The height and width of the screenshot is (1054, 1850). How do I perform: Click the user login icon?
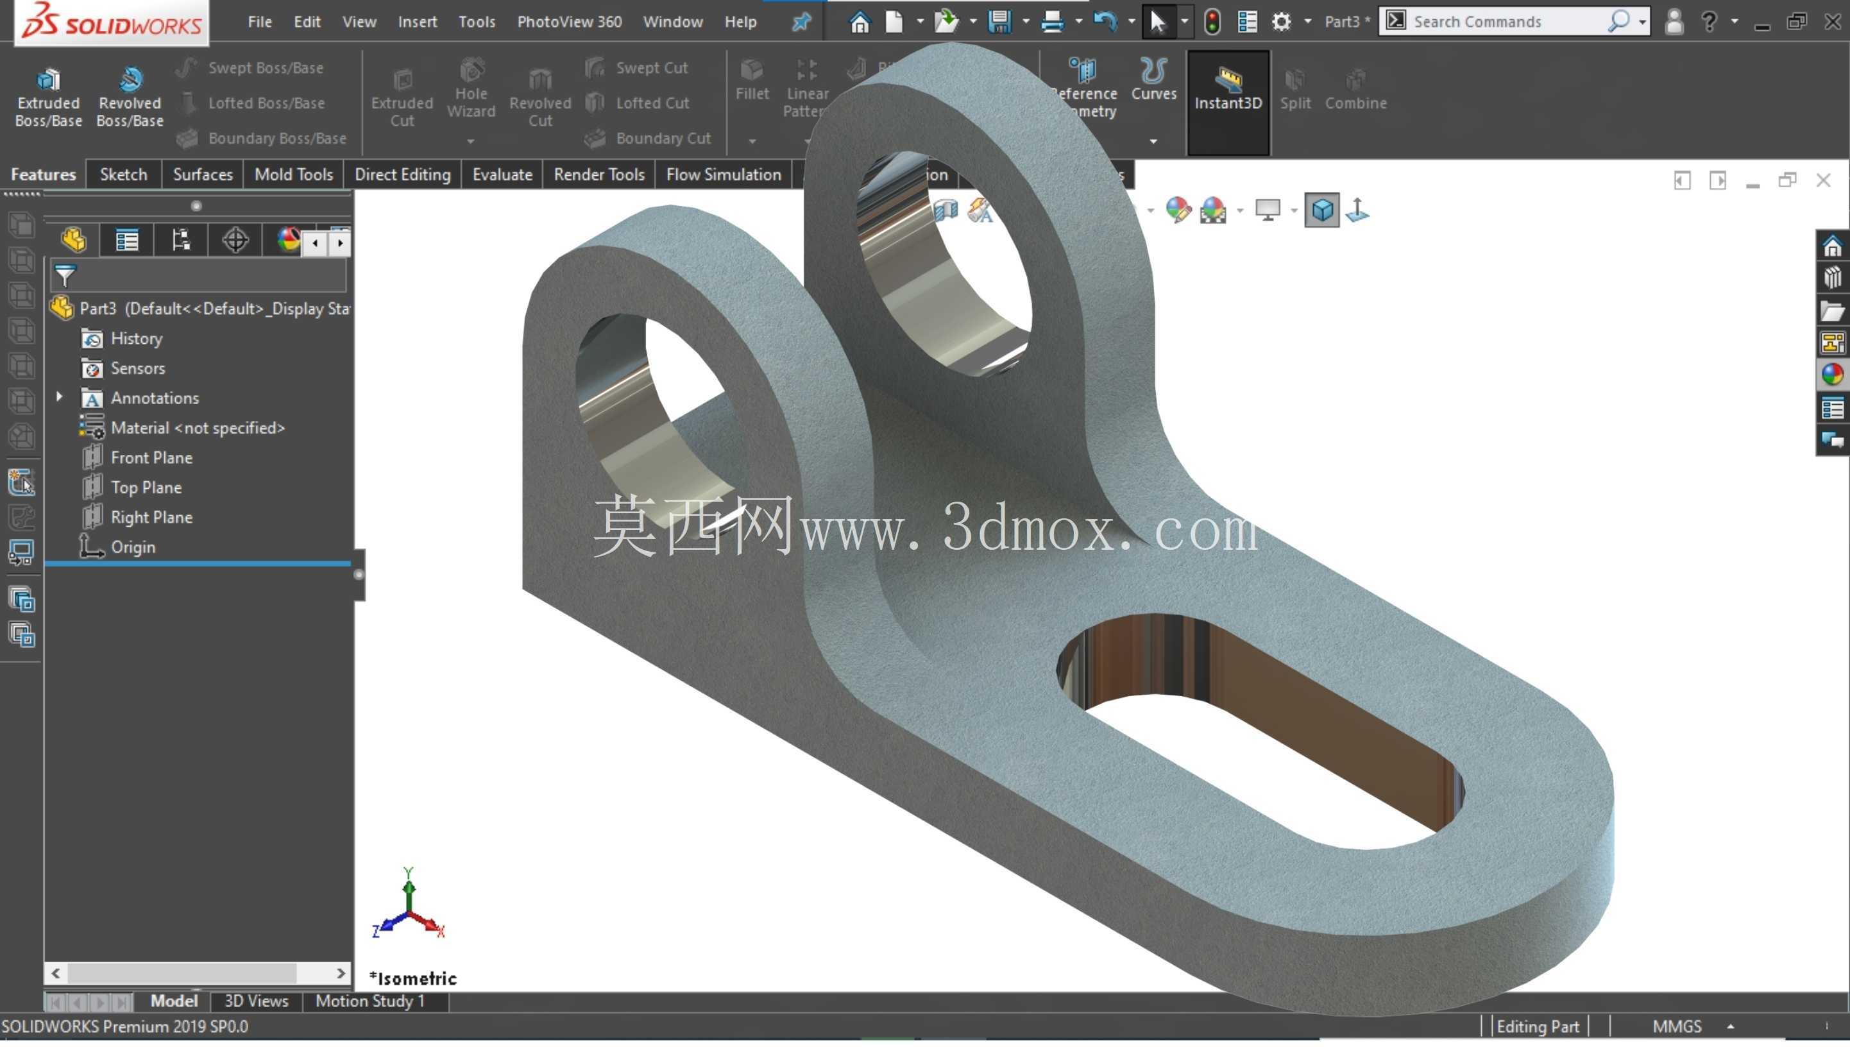(1674, 22)
